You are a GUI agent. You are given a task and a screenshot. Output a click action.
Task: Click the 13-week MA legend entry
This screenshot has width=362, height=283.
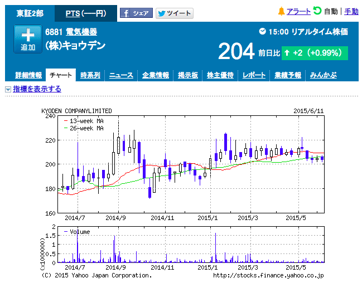coord(84,121)
